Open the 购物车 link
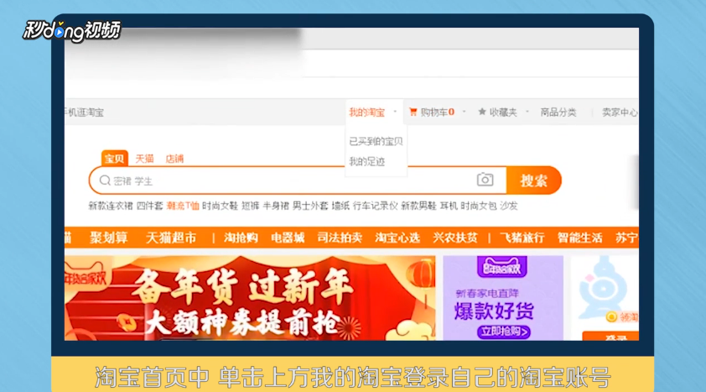 pyautogui.click(x=437, y=112)
